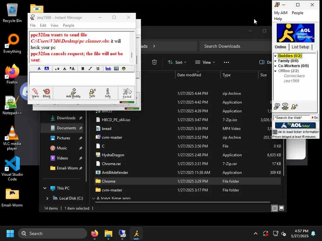Open the smiley emoticon picker
This screenshot has height=241, width=322.
point(124,69)
